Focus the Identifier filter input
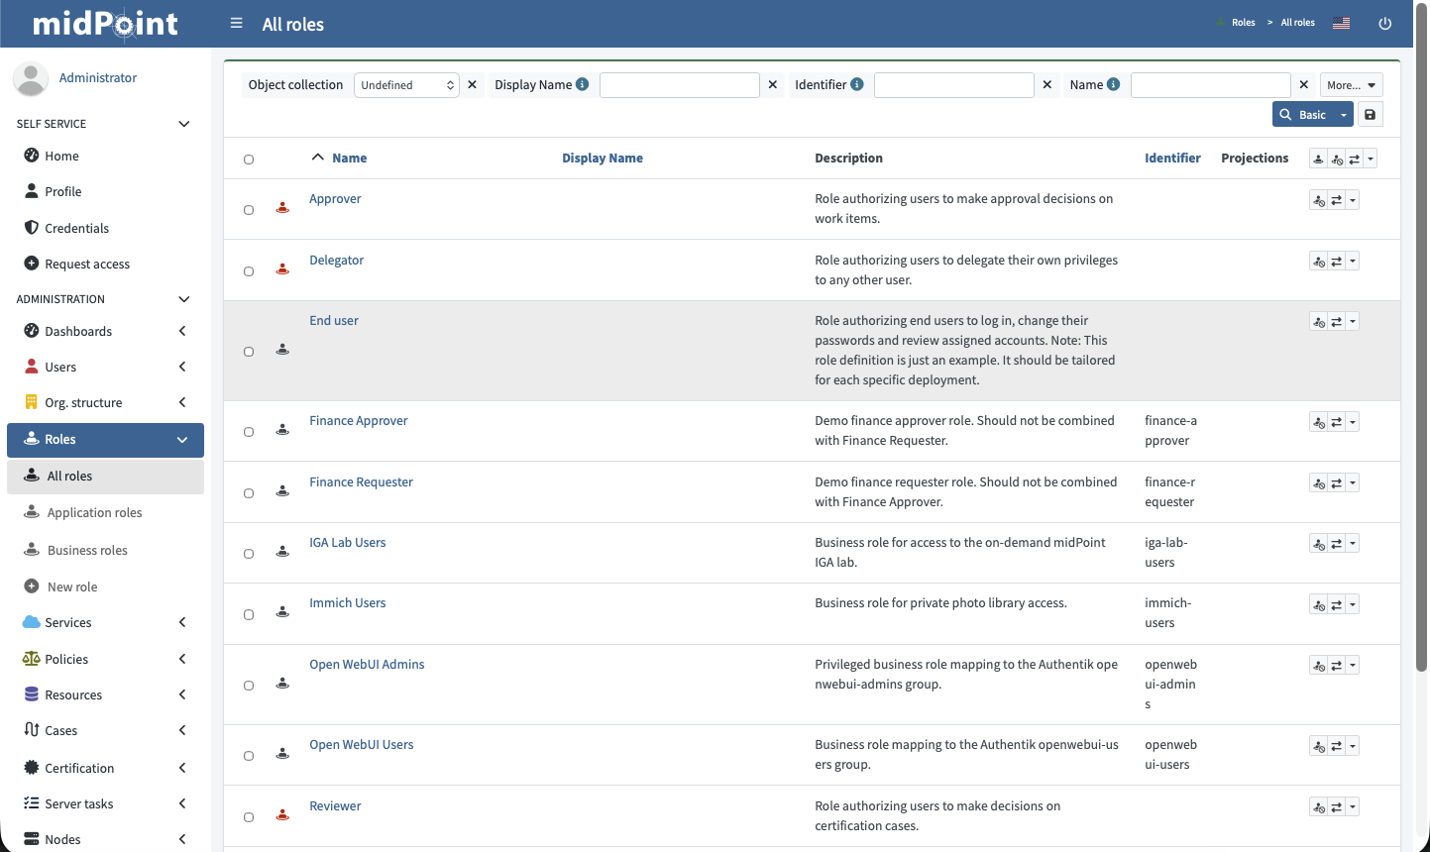 [954, 85]
